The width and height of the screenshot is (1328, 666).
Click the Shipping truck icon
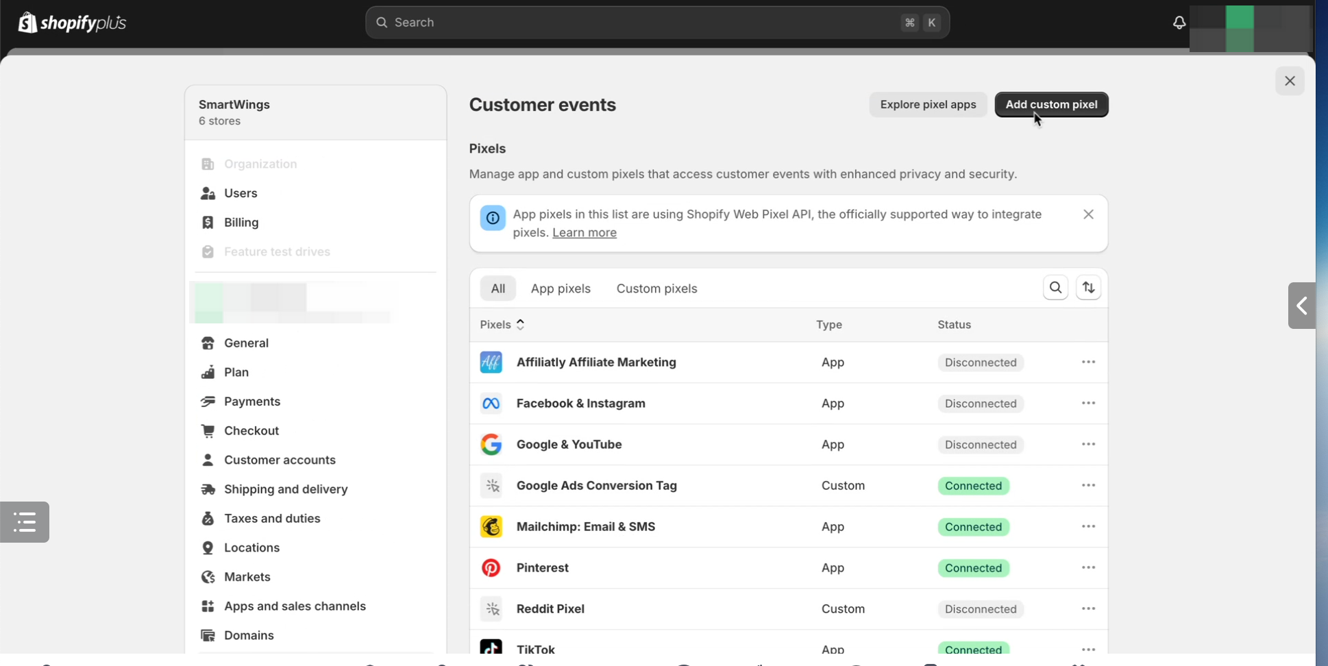(208, 489)
